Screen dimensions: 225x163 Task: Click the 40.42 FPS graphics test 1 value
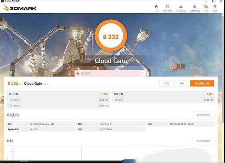103,100
